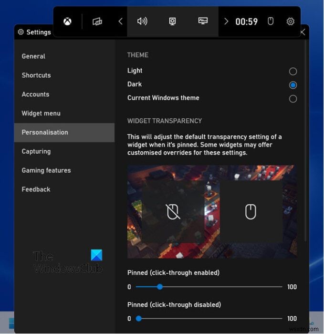This screenshot has width=324, height=334.
Task: Open the Feedback section
Action: (64, 189)
